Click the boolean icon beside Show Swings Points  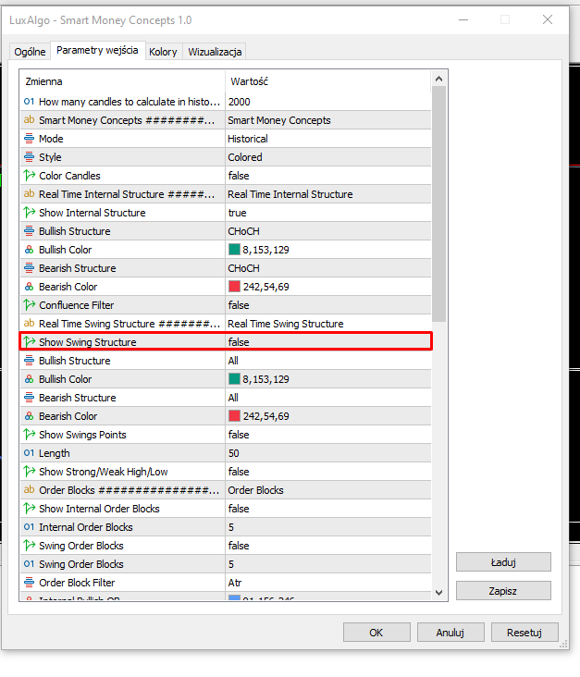(x=29, y=435)
